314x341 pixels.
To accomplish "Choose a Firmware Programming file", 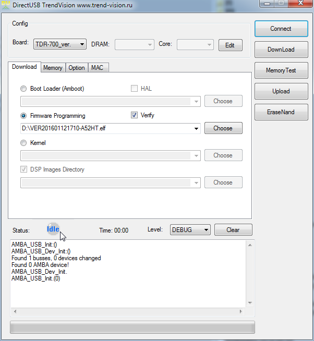I will (223, 128).
